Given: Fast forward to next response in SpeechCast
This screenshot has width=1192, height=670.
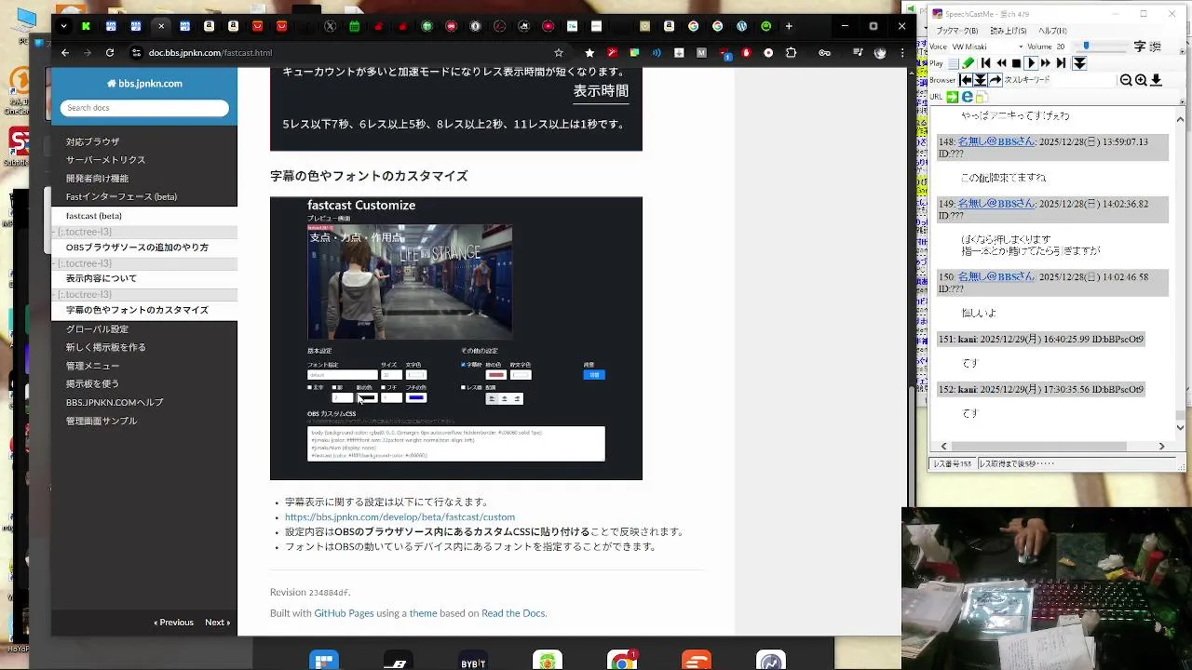Looking at the screenshot, I should coord(1046,63).
